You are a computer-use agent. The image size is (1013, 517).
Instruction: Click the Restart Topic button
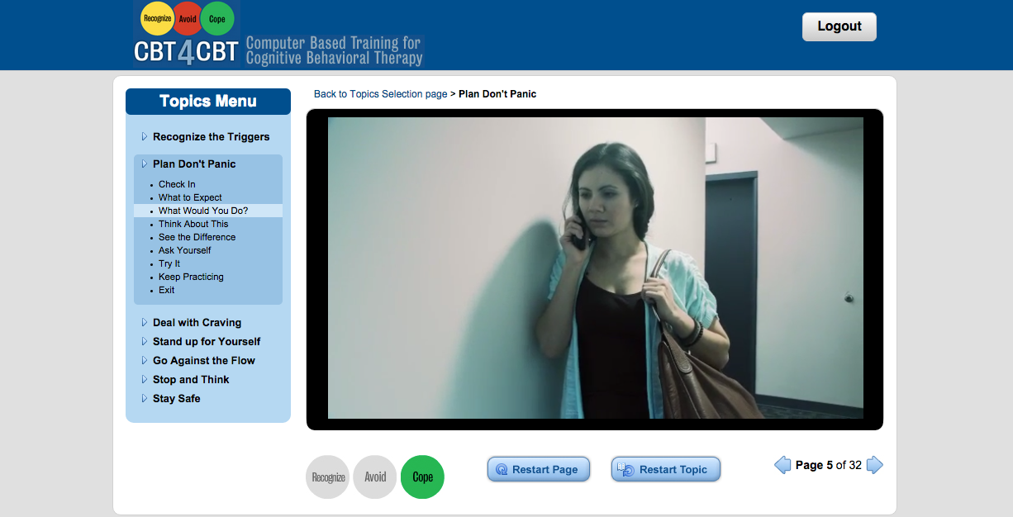point(666,469)
